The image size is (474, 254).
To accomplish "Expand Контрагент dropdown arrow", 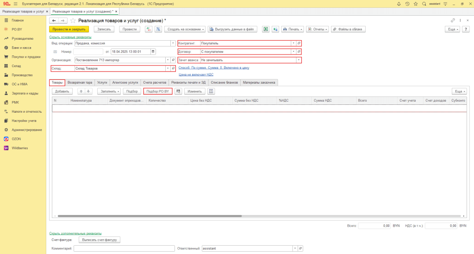I will pos(293,43).
